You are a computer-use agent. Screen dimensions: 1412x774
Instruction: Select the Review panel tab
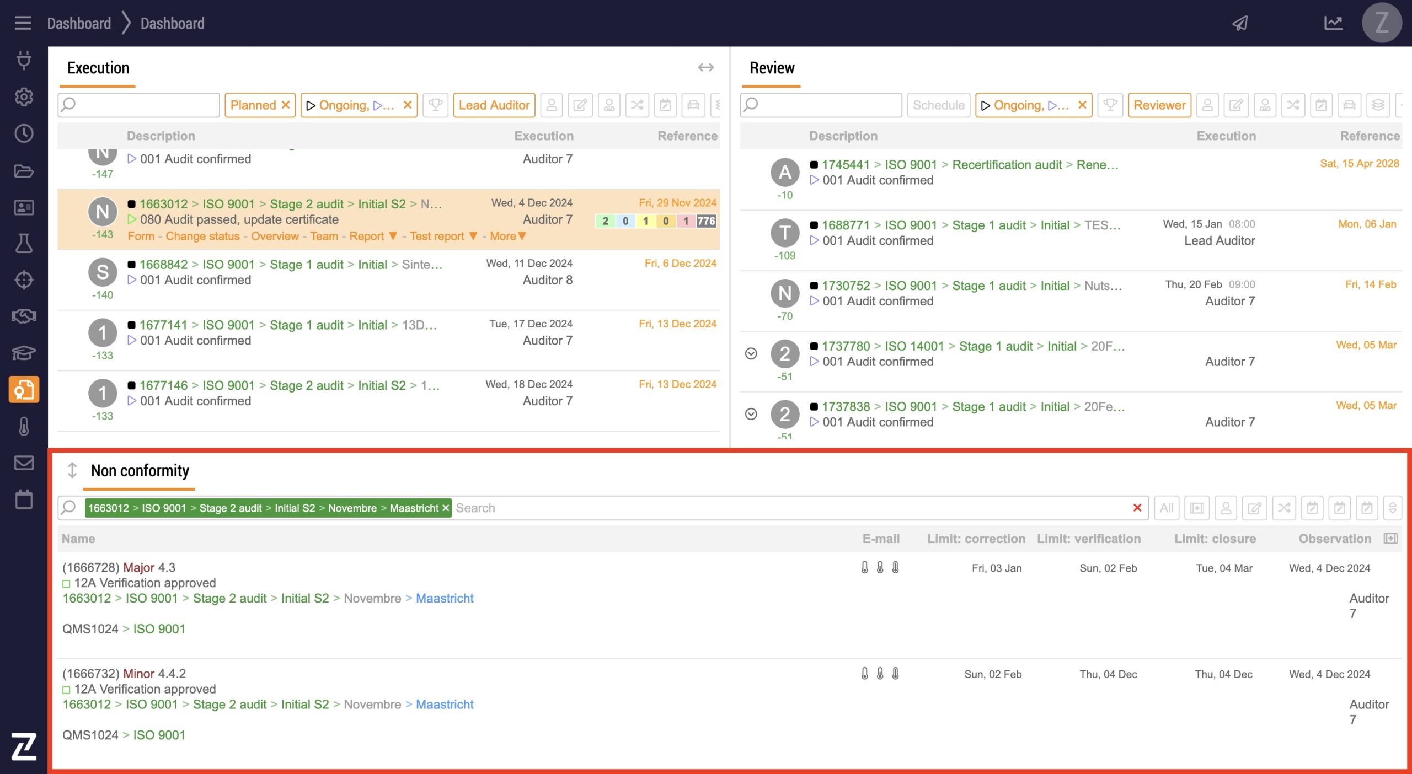coord(771,68)
